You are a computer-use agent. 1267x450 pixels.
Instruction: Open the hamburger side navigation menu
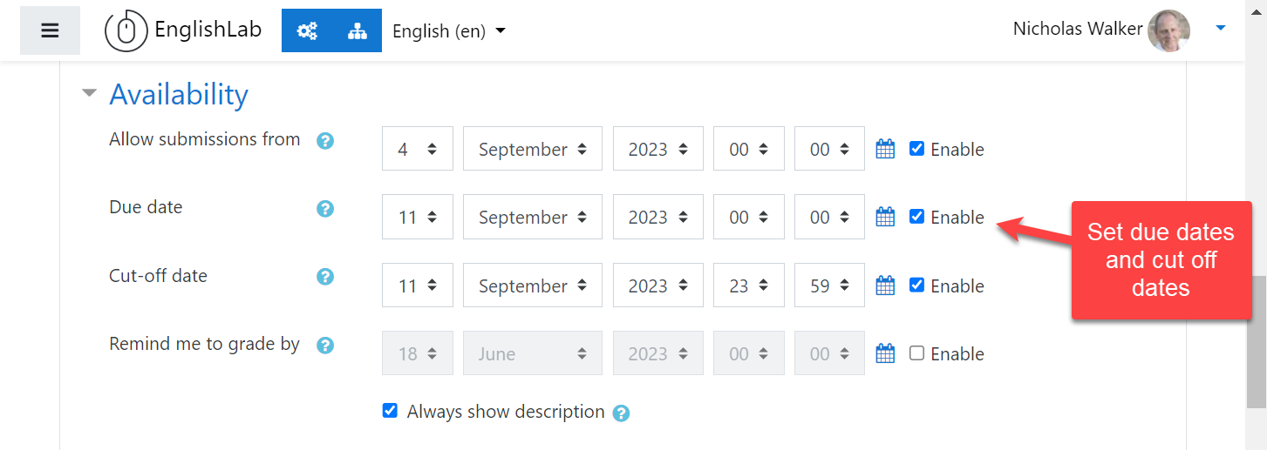[50, 31]
